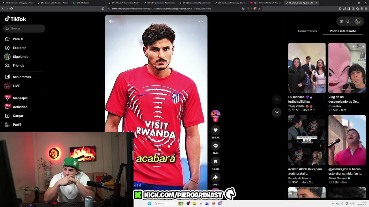The height and width of the screenshot is (207, 369).
Task: Open the Windows Start menu
Action: click(149, 204)
